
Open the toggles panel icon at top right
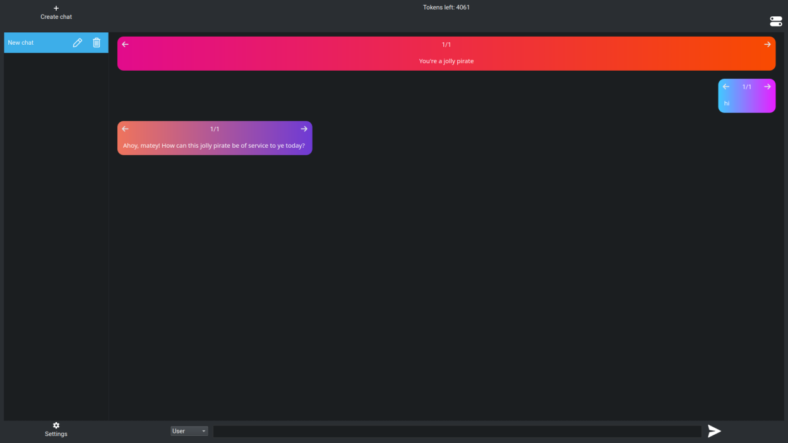coord(776,21)
